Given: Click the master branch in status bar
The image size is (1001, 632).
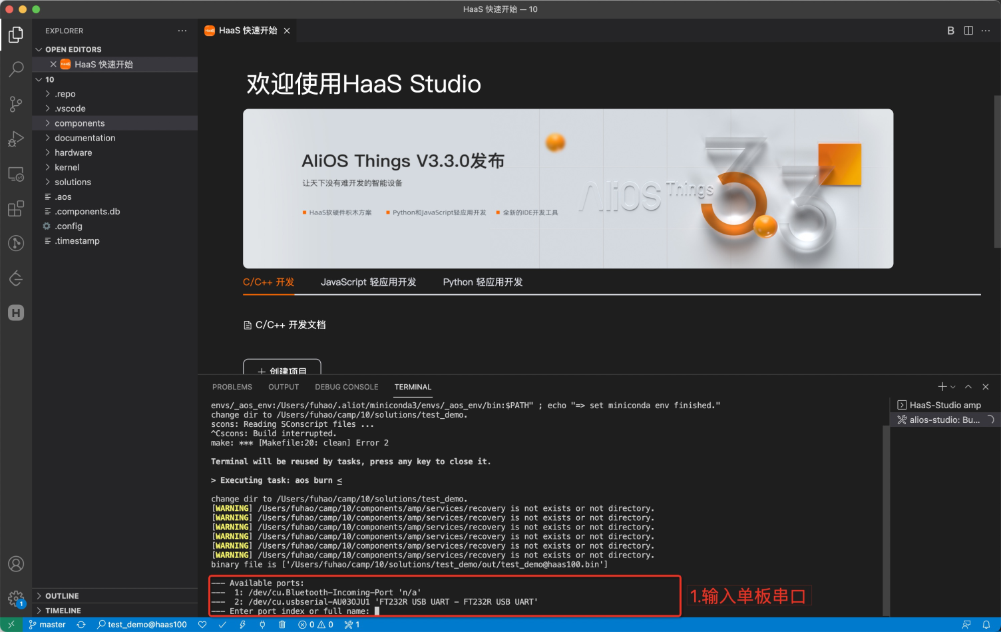Looking at the screenshot, I should click(x=47, y=625).
